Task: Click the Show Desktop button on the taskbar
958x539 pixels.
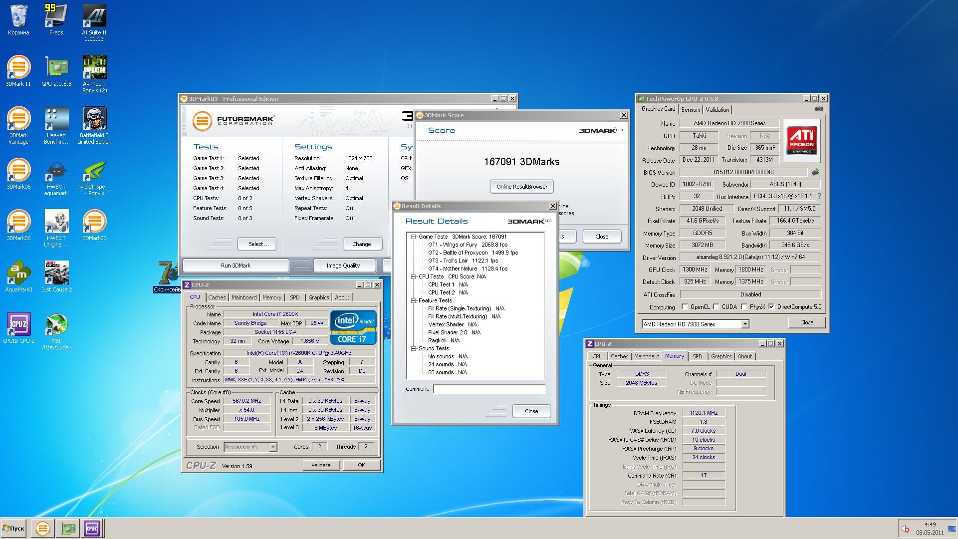Action: (952, 529)
